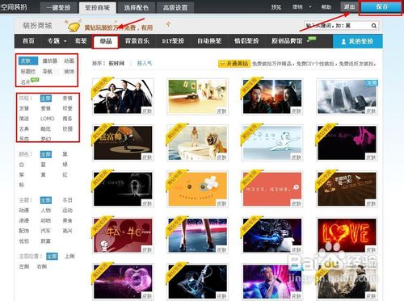The image size is (404, 301).
Task: Click the yellow diamond 黄钻 promo banner
Action: click(110, 26)
